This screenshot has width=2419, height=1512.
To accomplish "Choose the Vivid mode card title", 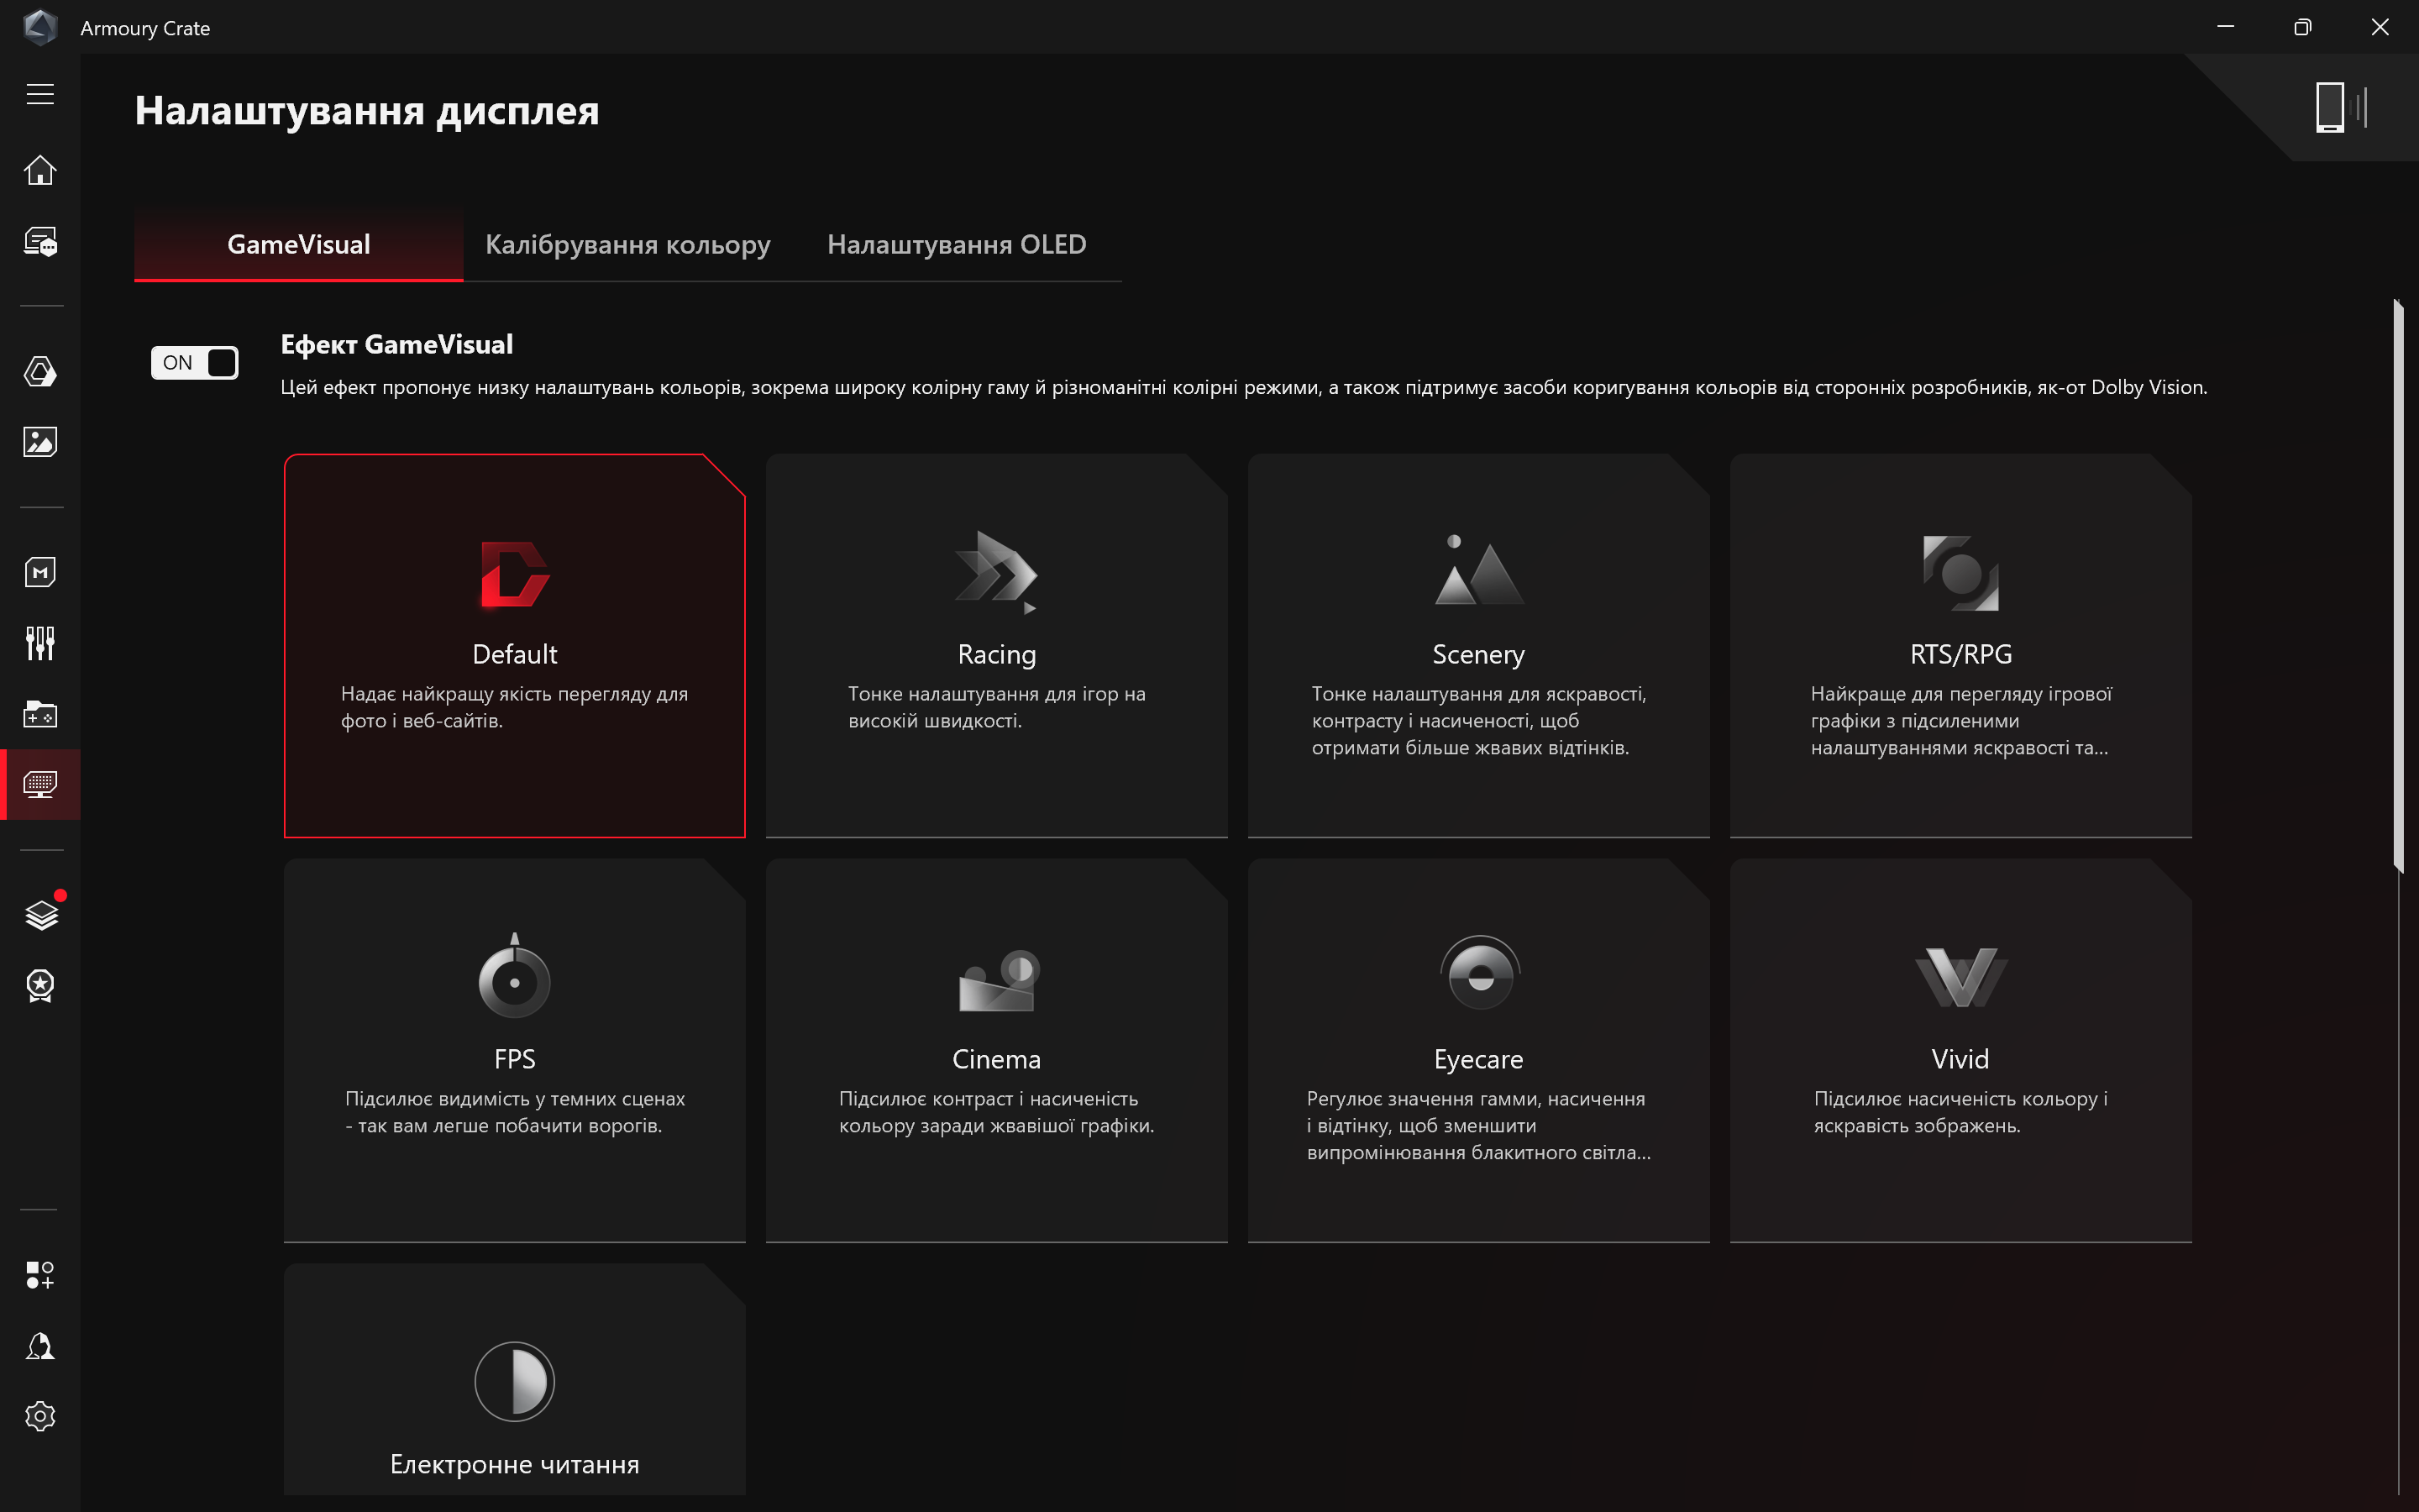I will coord(1960,1059).
